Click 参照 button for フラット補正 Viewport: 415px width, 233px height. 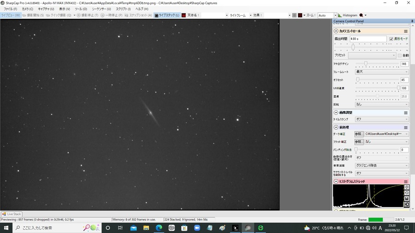359,142
